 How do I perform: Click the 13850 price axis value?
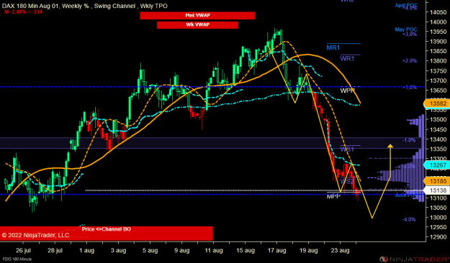(x=438, y=51)
